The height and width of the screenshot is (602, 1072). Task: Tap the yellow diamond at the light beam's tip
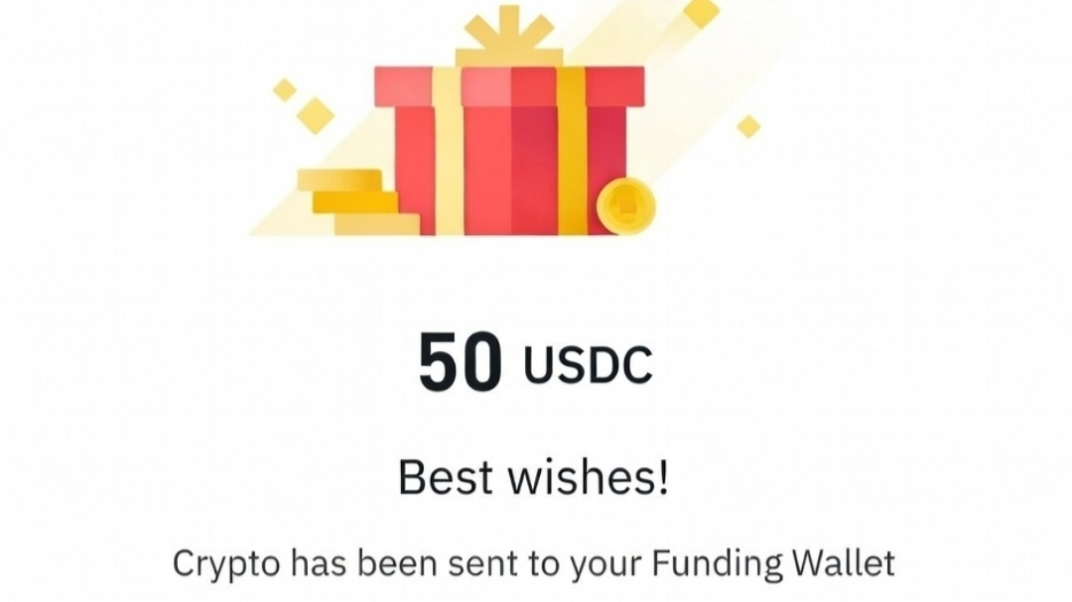(702, 12)
